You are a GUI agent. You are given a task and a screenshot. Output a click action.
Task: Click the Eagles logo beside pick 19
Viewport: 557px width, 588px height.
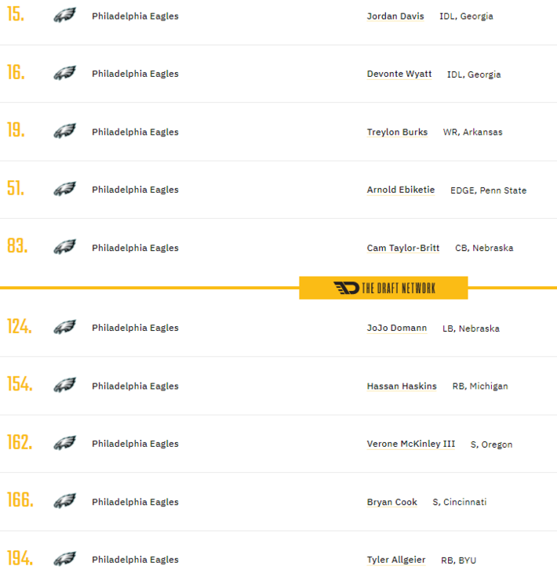[64, 132]
